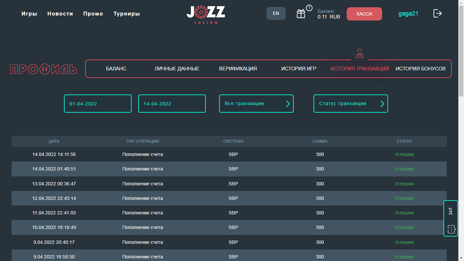Viewport: 464px width, 261px height.
Task: Switch to the ИСТОРИЯ БОНУСОВ tab
Action: pyautogui.click(x=421, y=69)
